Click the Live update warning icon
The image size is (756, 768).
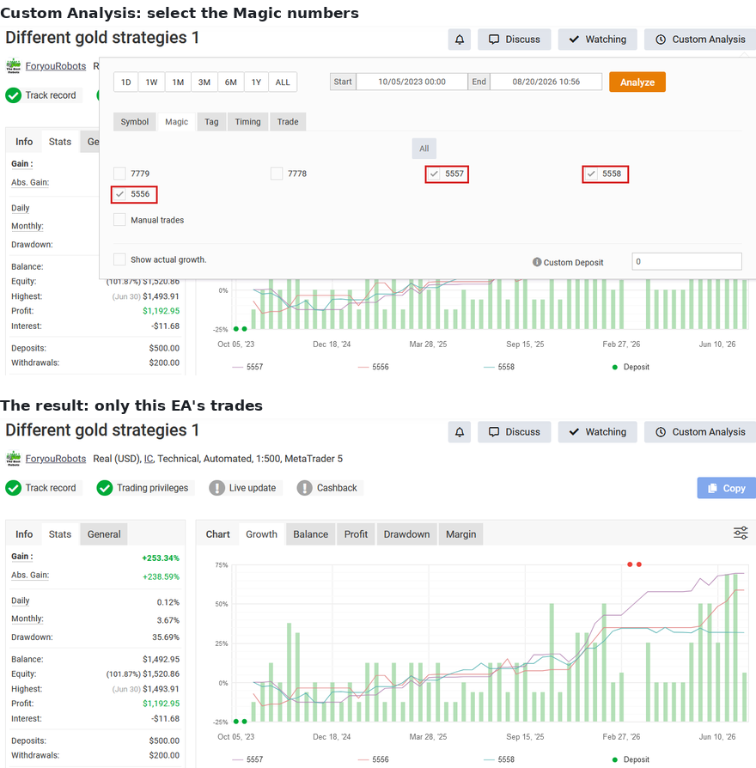coord(217,488)
